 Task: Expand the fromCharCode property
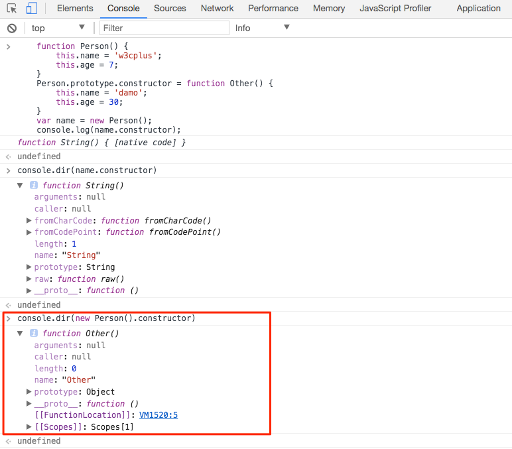coord(29,221)
